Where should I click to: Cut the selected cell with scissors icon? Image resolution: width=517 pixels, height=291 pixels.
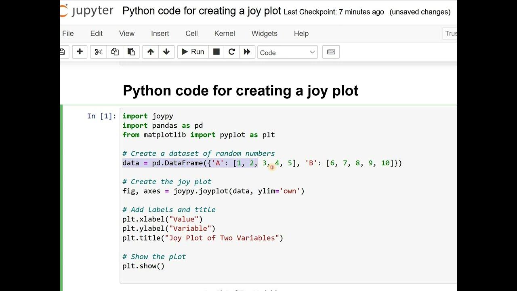click(x=99, y=52)
